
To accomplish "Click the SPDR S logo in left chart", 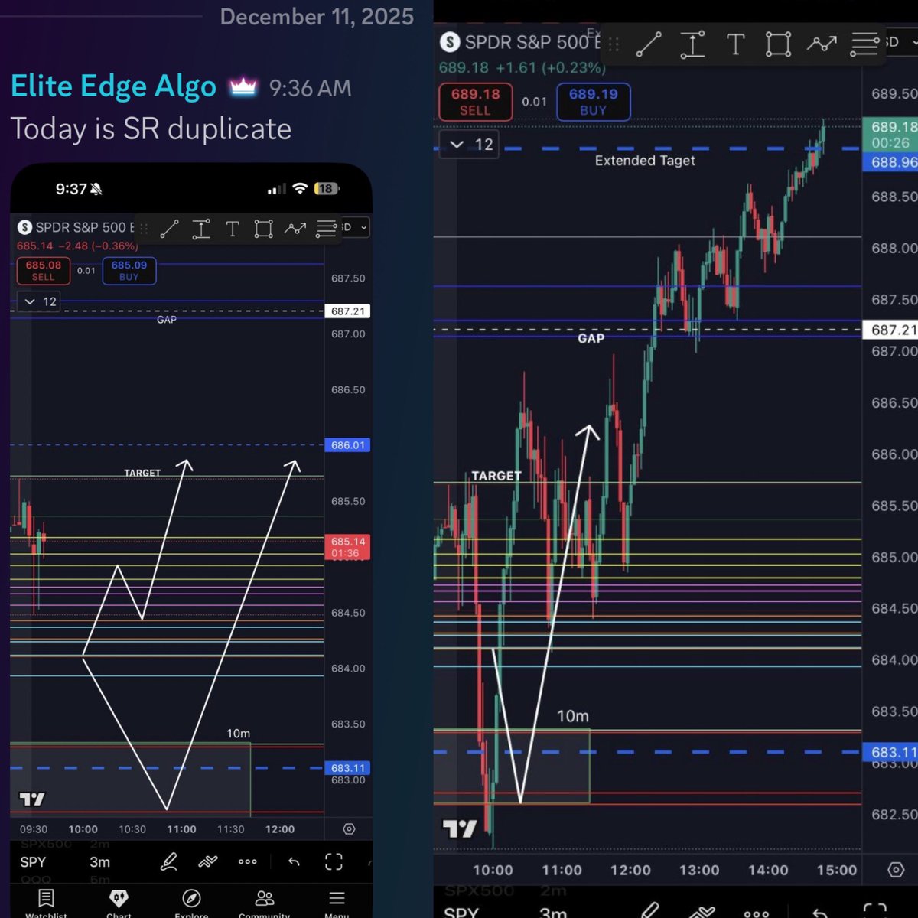I will (24, 227).
